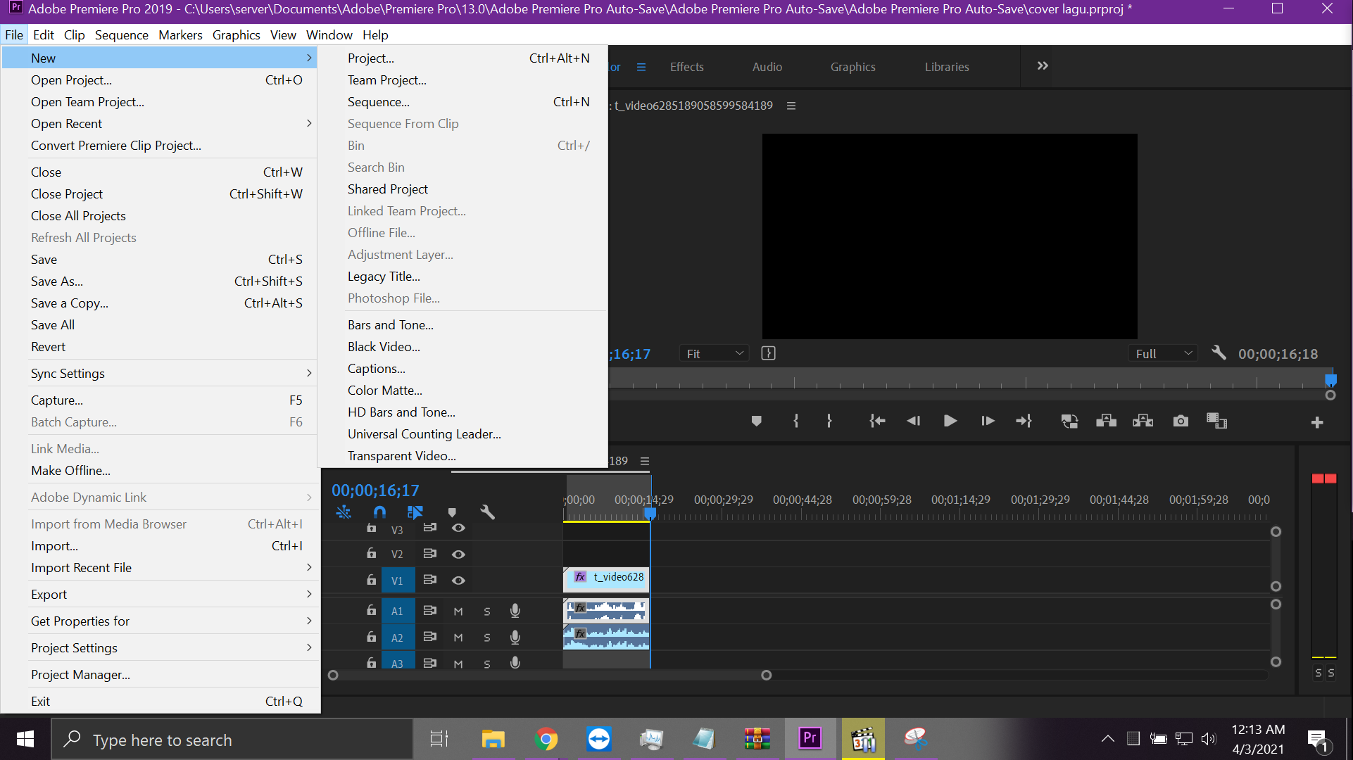
Task: Toggle V2 track eye visibility
Action: pos(458,555)
